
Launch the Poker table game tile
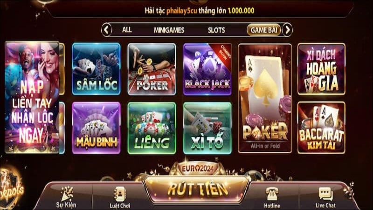coord(152,69)
